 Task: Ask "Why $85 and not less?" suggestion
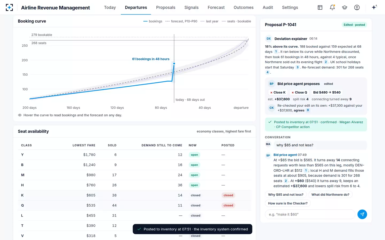pos(286,195)
